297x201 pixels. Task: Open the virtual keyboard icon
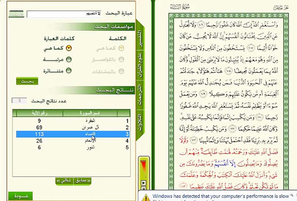[x=16, y=14]
